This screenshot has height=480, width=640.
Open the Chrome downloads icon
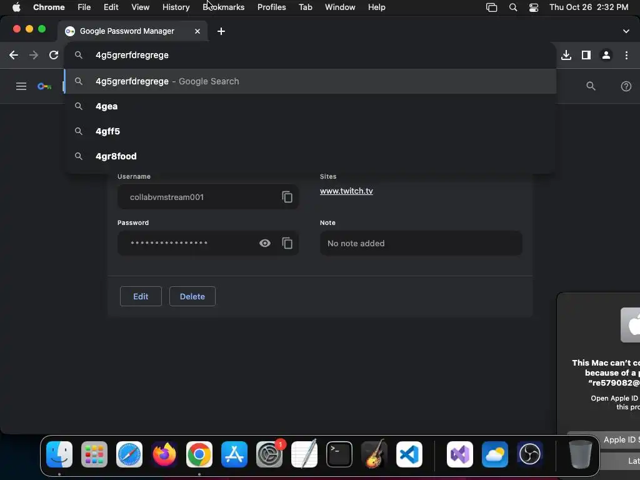(x=566, y=55)
